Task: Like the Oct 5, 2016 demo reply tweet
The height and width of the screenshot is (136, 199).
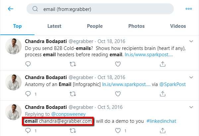Action: click(118, 131)
